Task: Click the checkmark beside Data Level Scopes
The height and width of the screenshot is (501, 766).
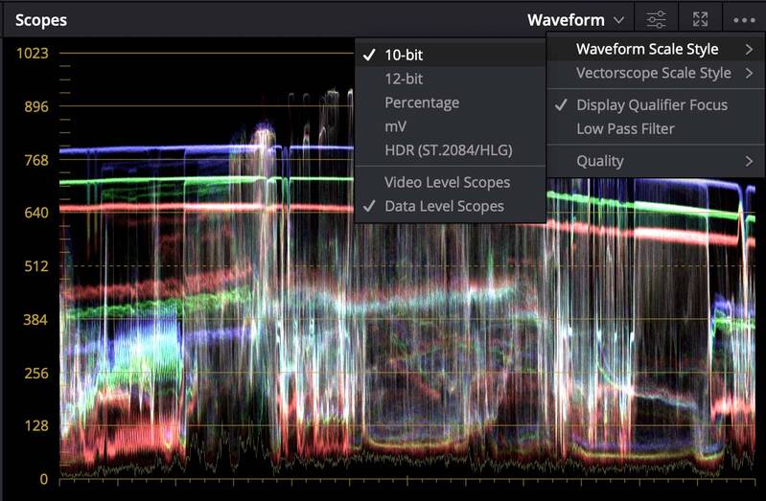Action: (x=369, y=206)
